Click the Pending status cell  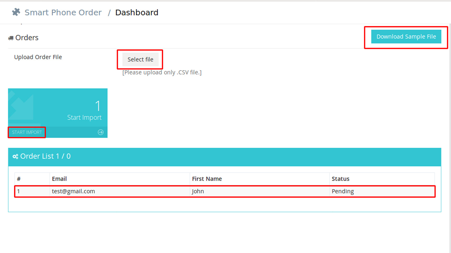[x=382, y=191]
